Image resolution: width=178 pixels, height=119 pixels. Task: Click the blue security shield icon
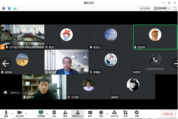[9, 8]
